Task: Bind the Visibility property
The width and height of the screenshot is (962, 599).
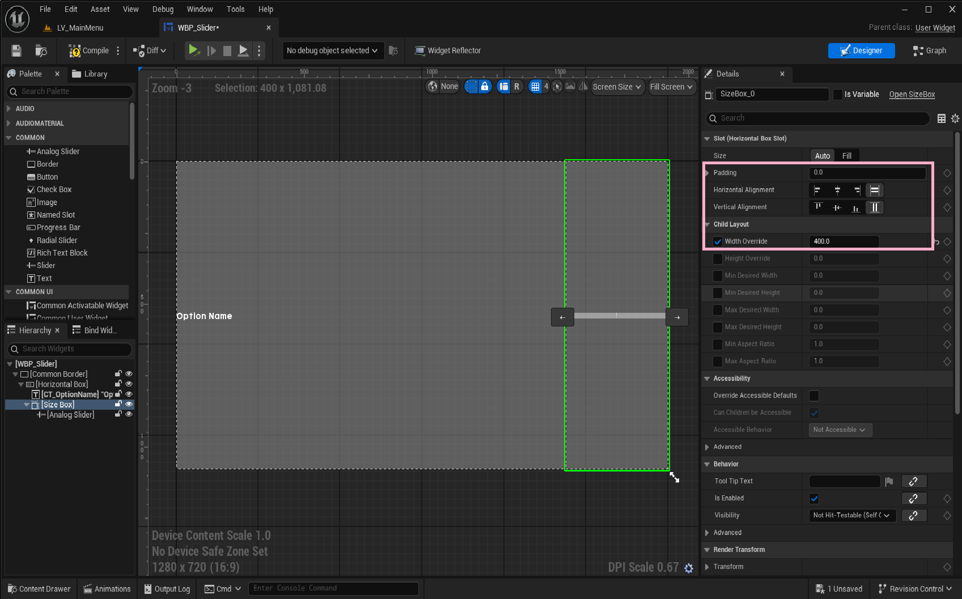Action: (x=914, y=515)
